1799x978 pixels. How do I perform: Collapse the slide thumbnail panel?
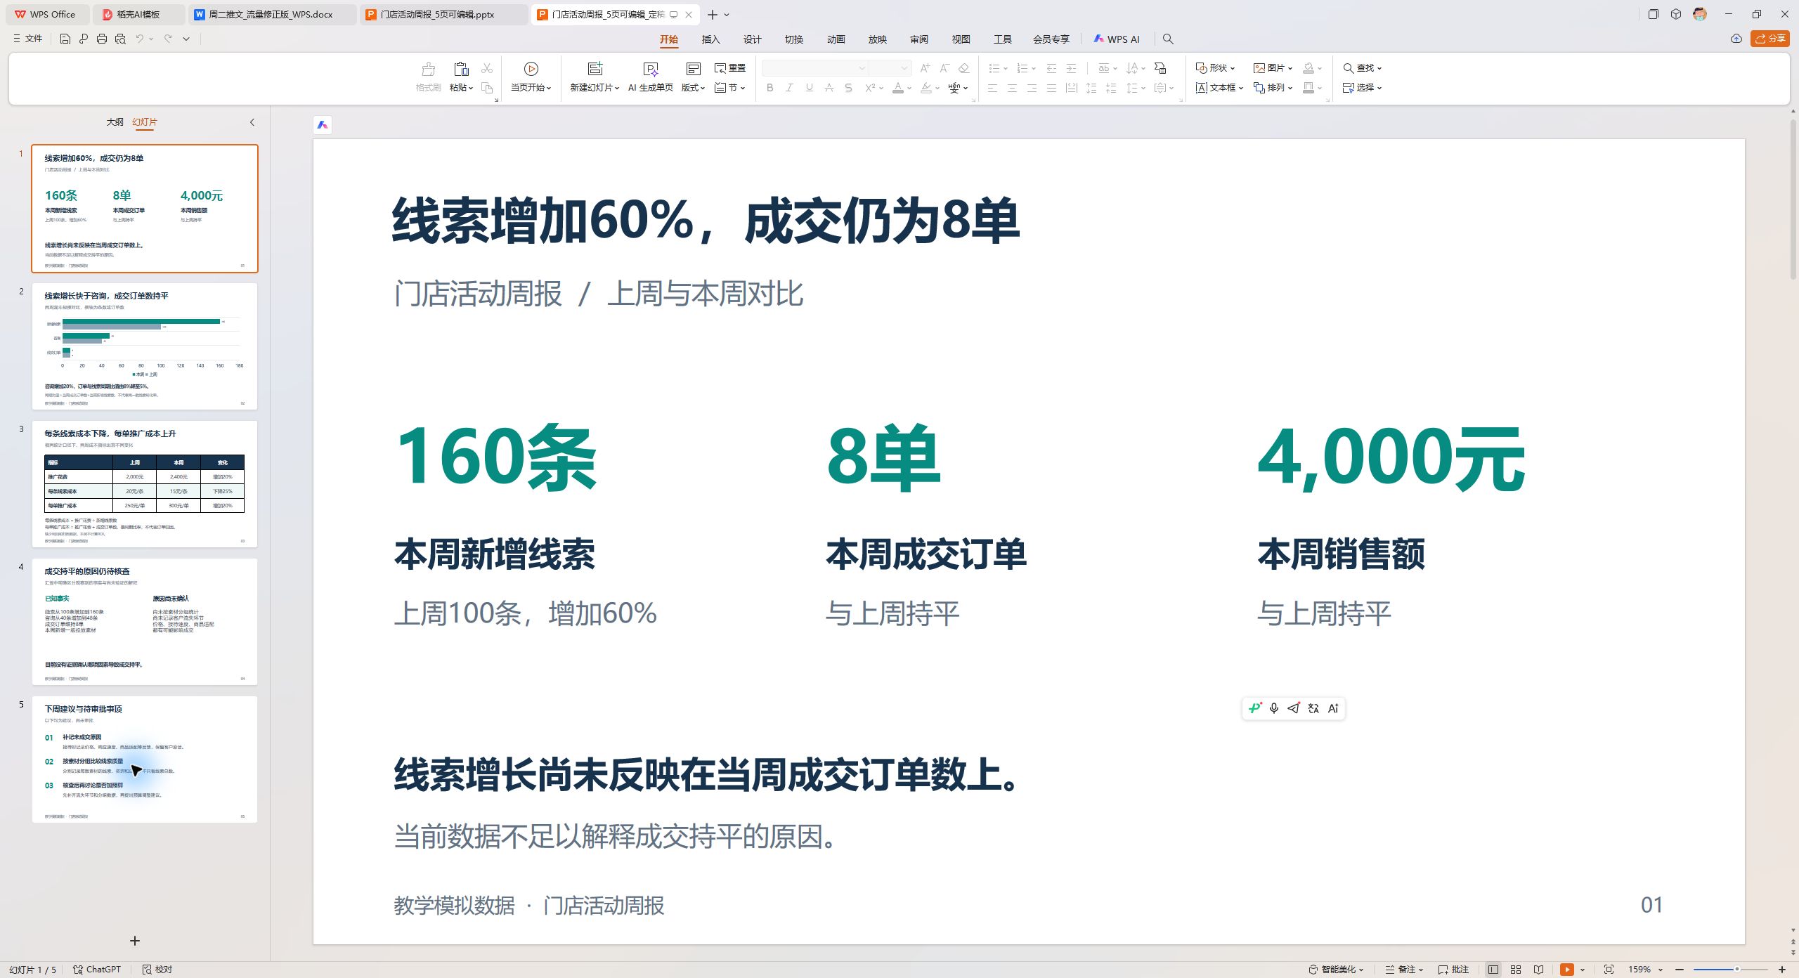[252, 122]
